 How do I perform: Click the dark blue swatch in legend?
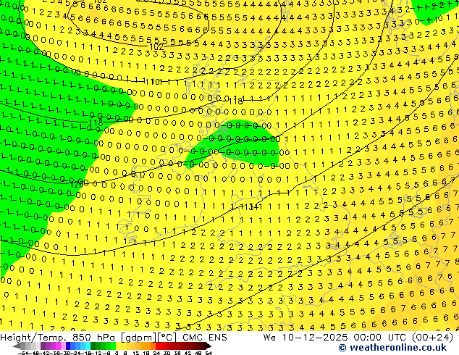68,346
